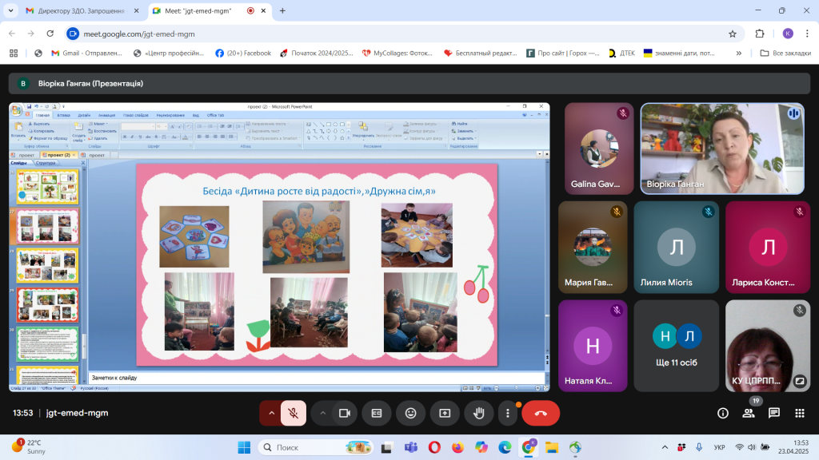Screen dimensions: 819x460
Task: Open Microsoft Edge from the taskbar
Action: [505, 447]
